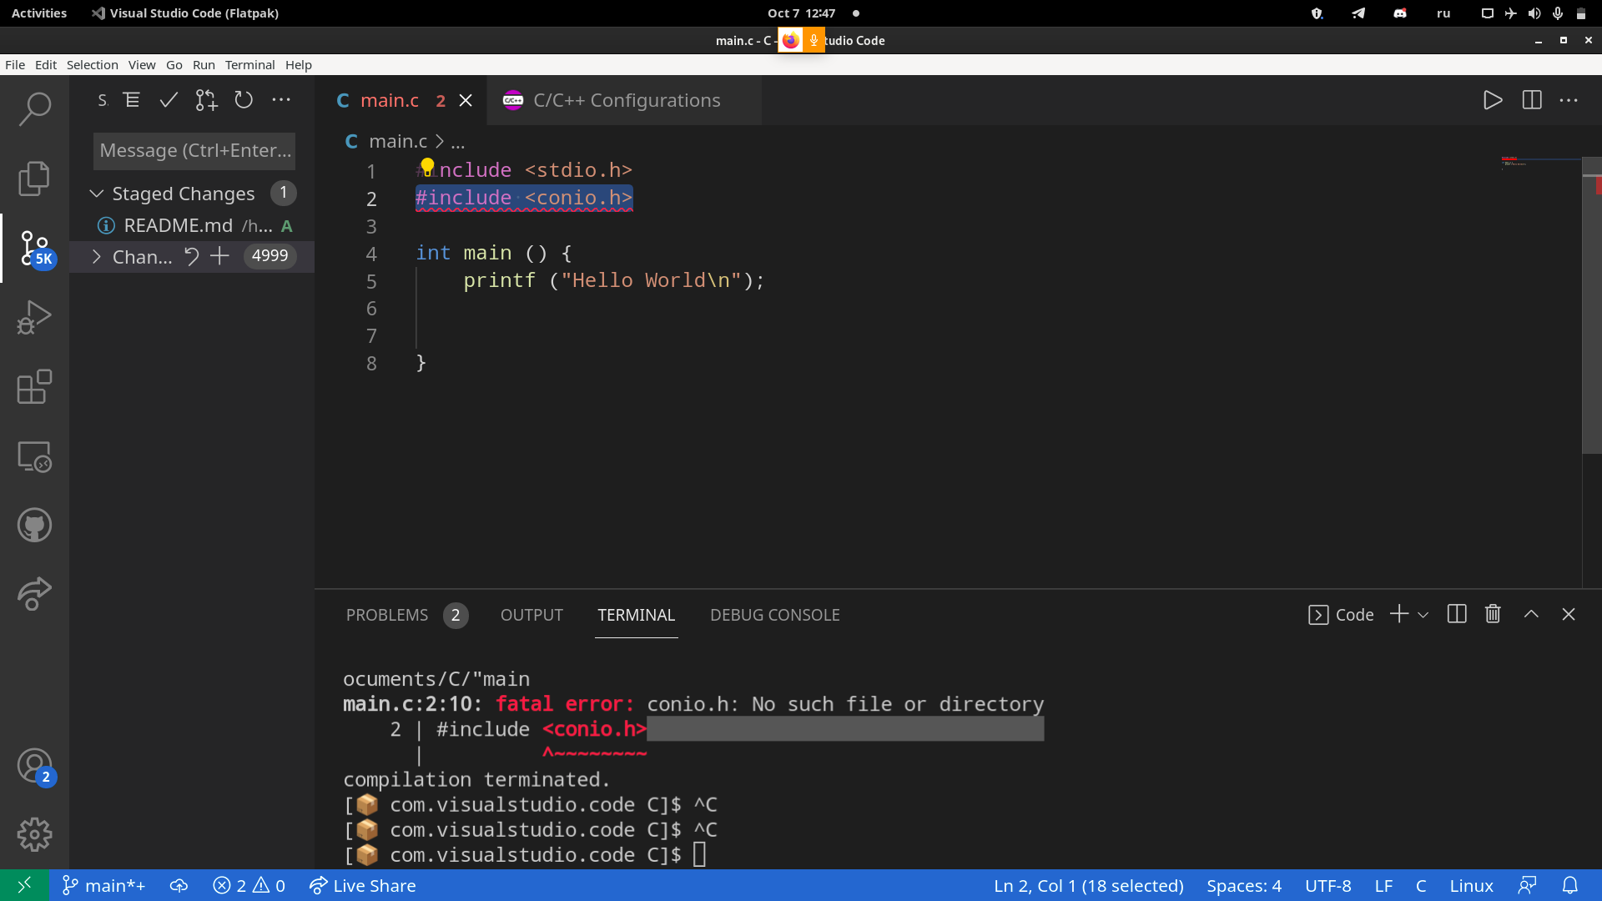Expand the Changes group
The width and height of the screenshot is (1602, 901).
(x=97, y=256)
